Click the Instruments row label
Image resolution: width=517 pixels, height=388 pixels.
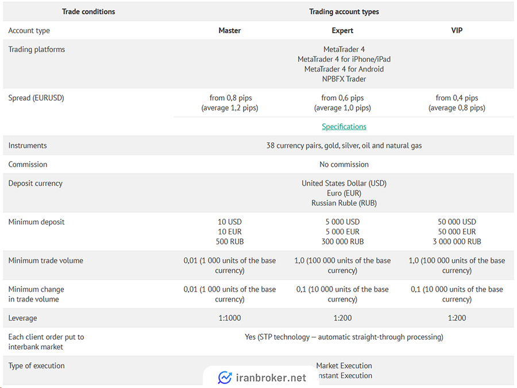28,146
